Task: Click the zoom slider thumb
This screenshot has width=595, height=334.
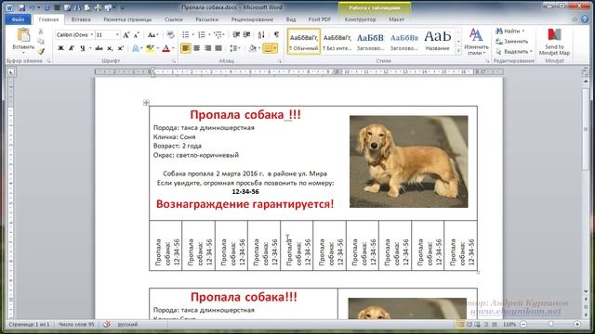Action: tap(551, 324)
